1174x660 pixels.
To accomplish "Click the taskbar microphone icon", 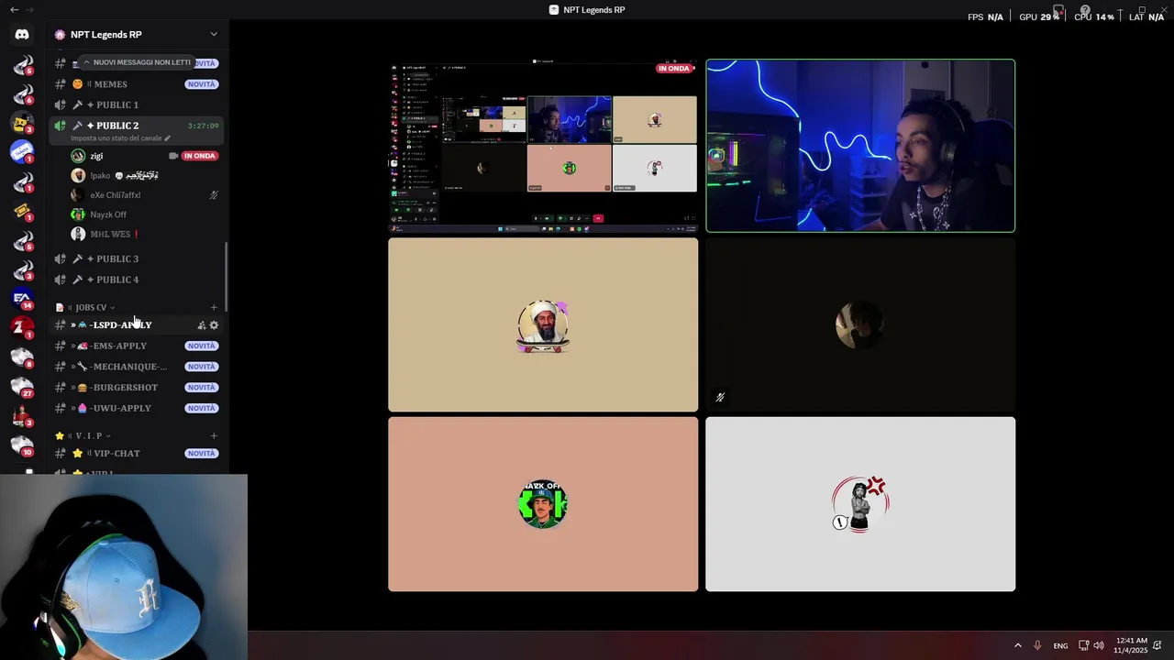I will click(1038, 645).
